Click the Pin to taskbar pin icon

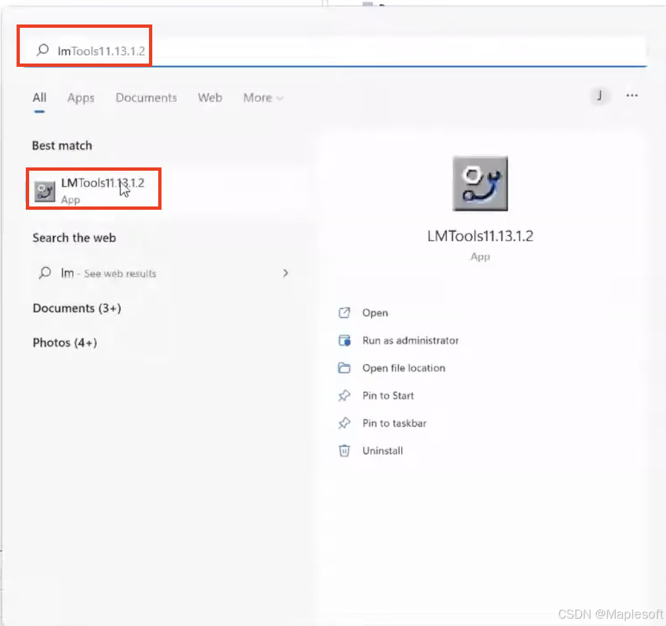[344, 424]
